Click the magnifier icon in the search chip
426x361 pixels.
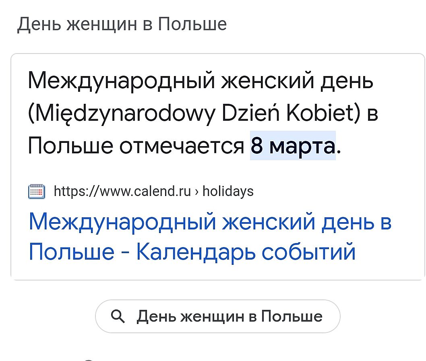[x=118, y=316]
